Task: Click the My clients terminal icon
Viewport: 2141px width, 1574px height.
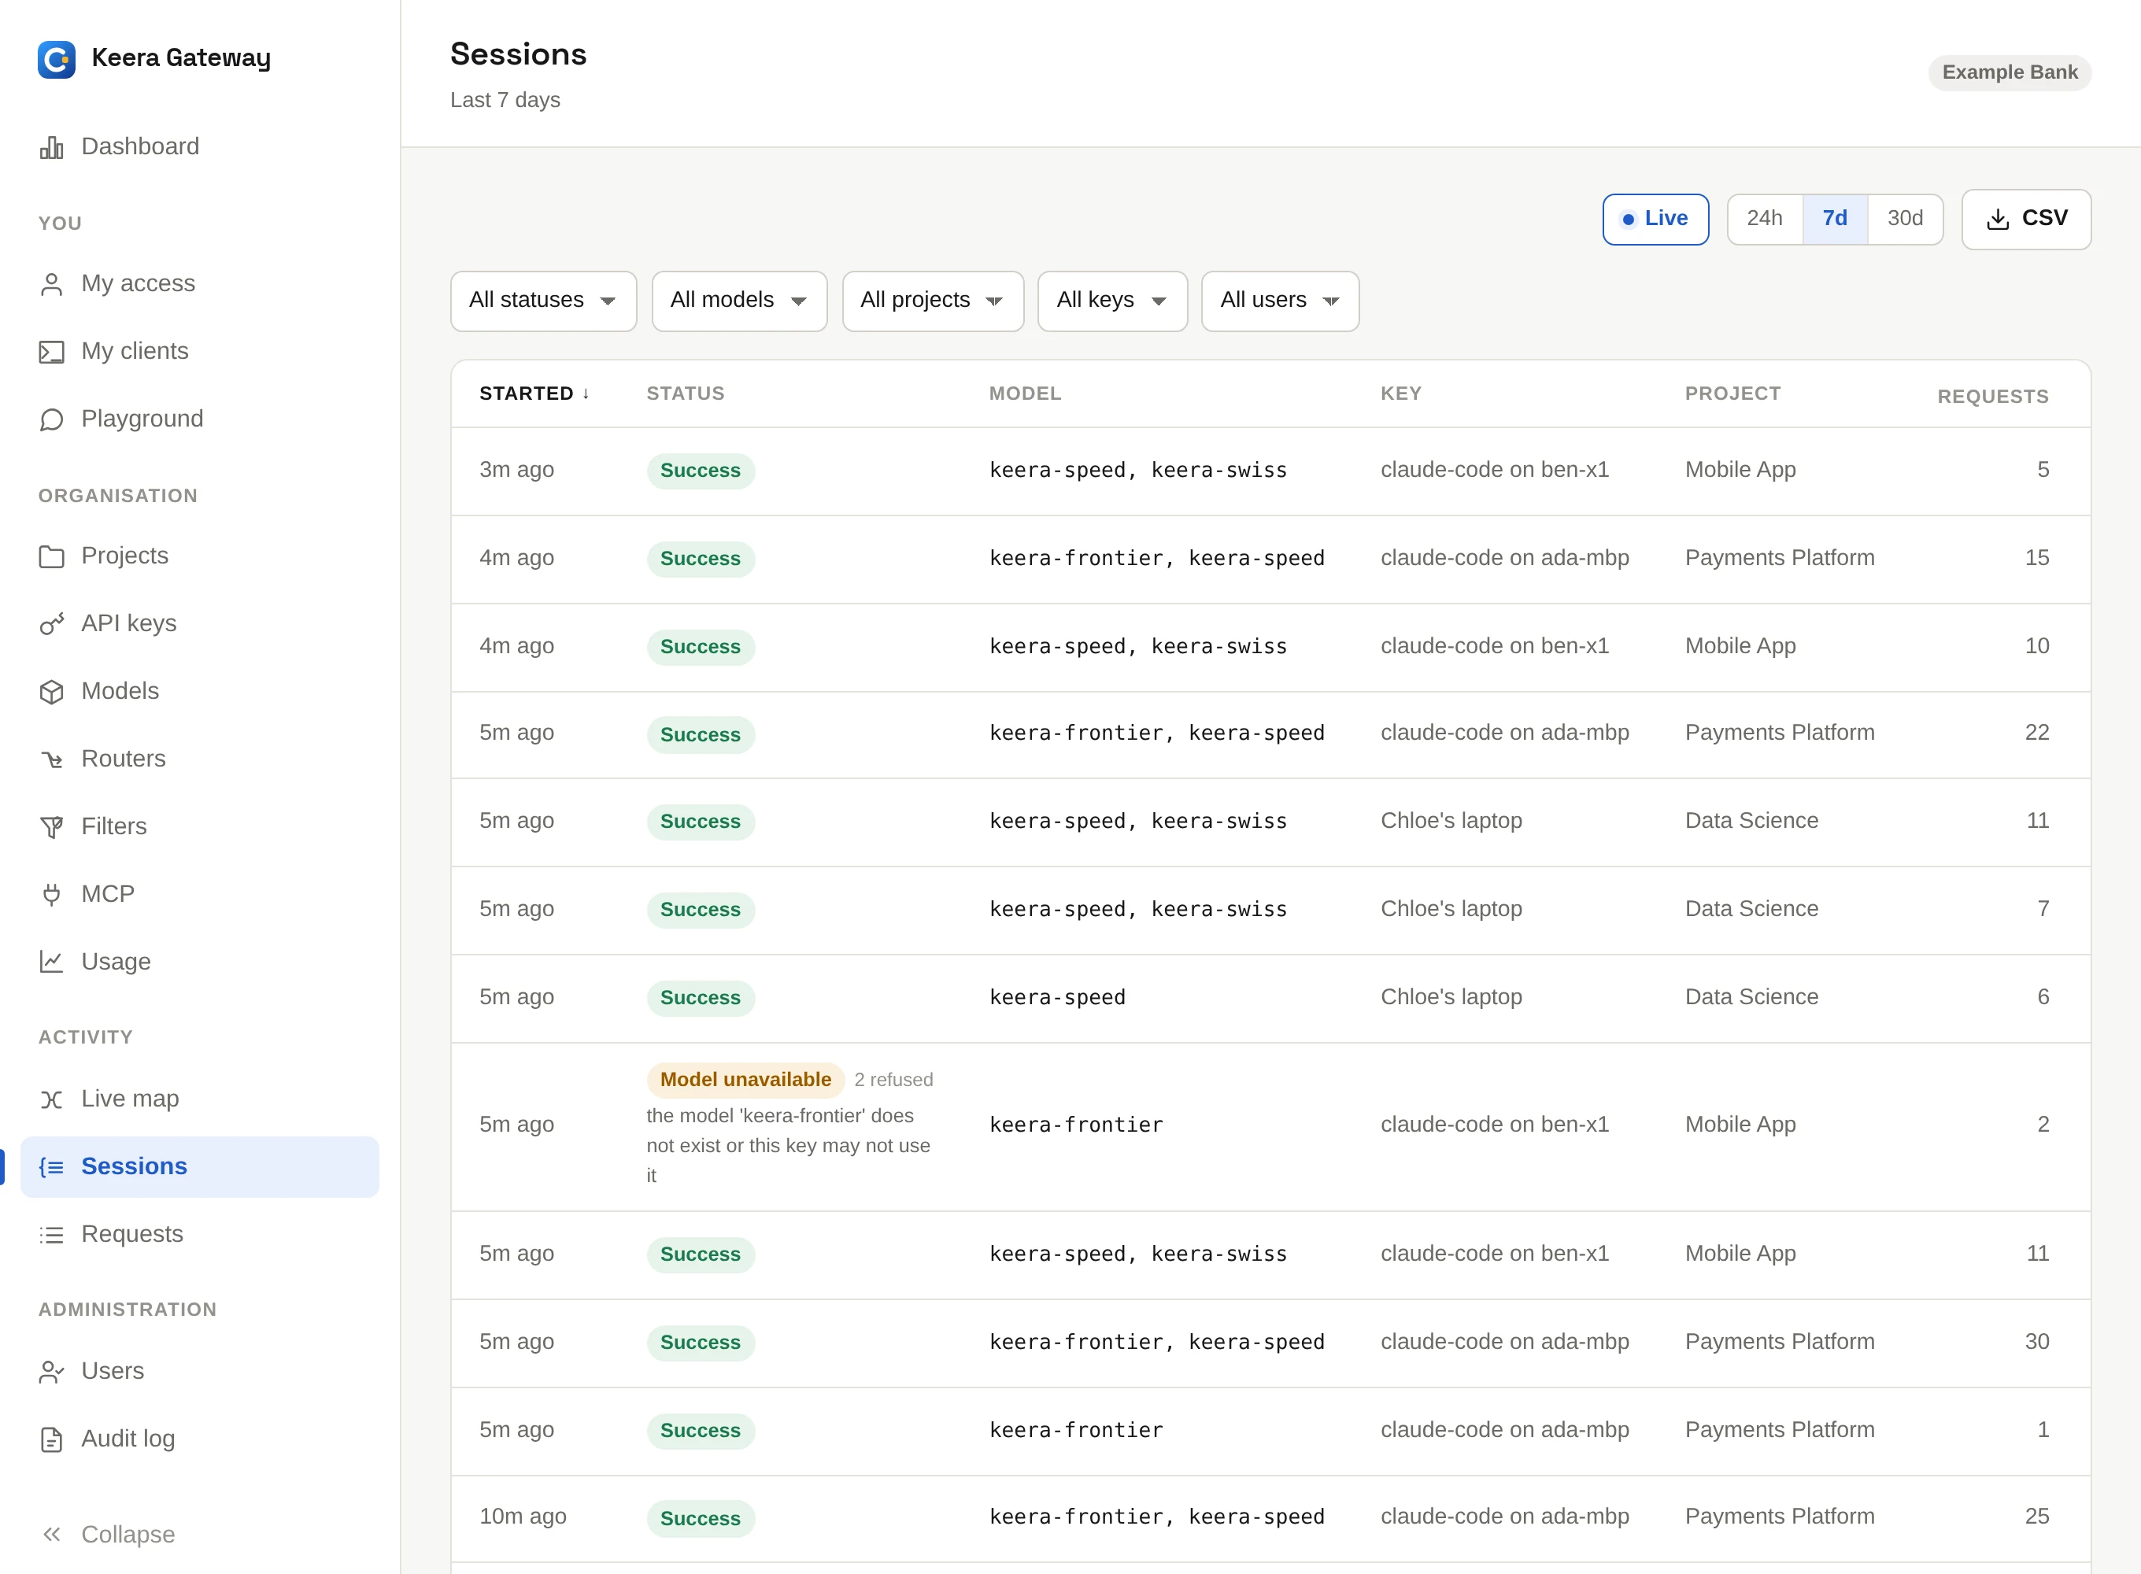Action: tap(51, 352)
